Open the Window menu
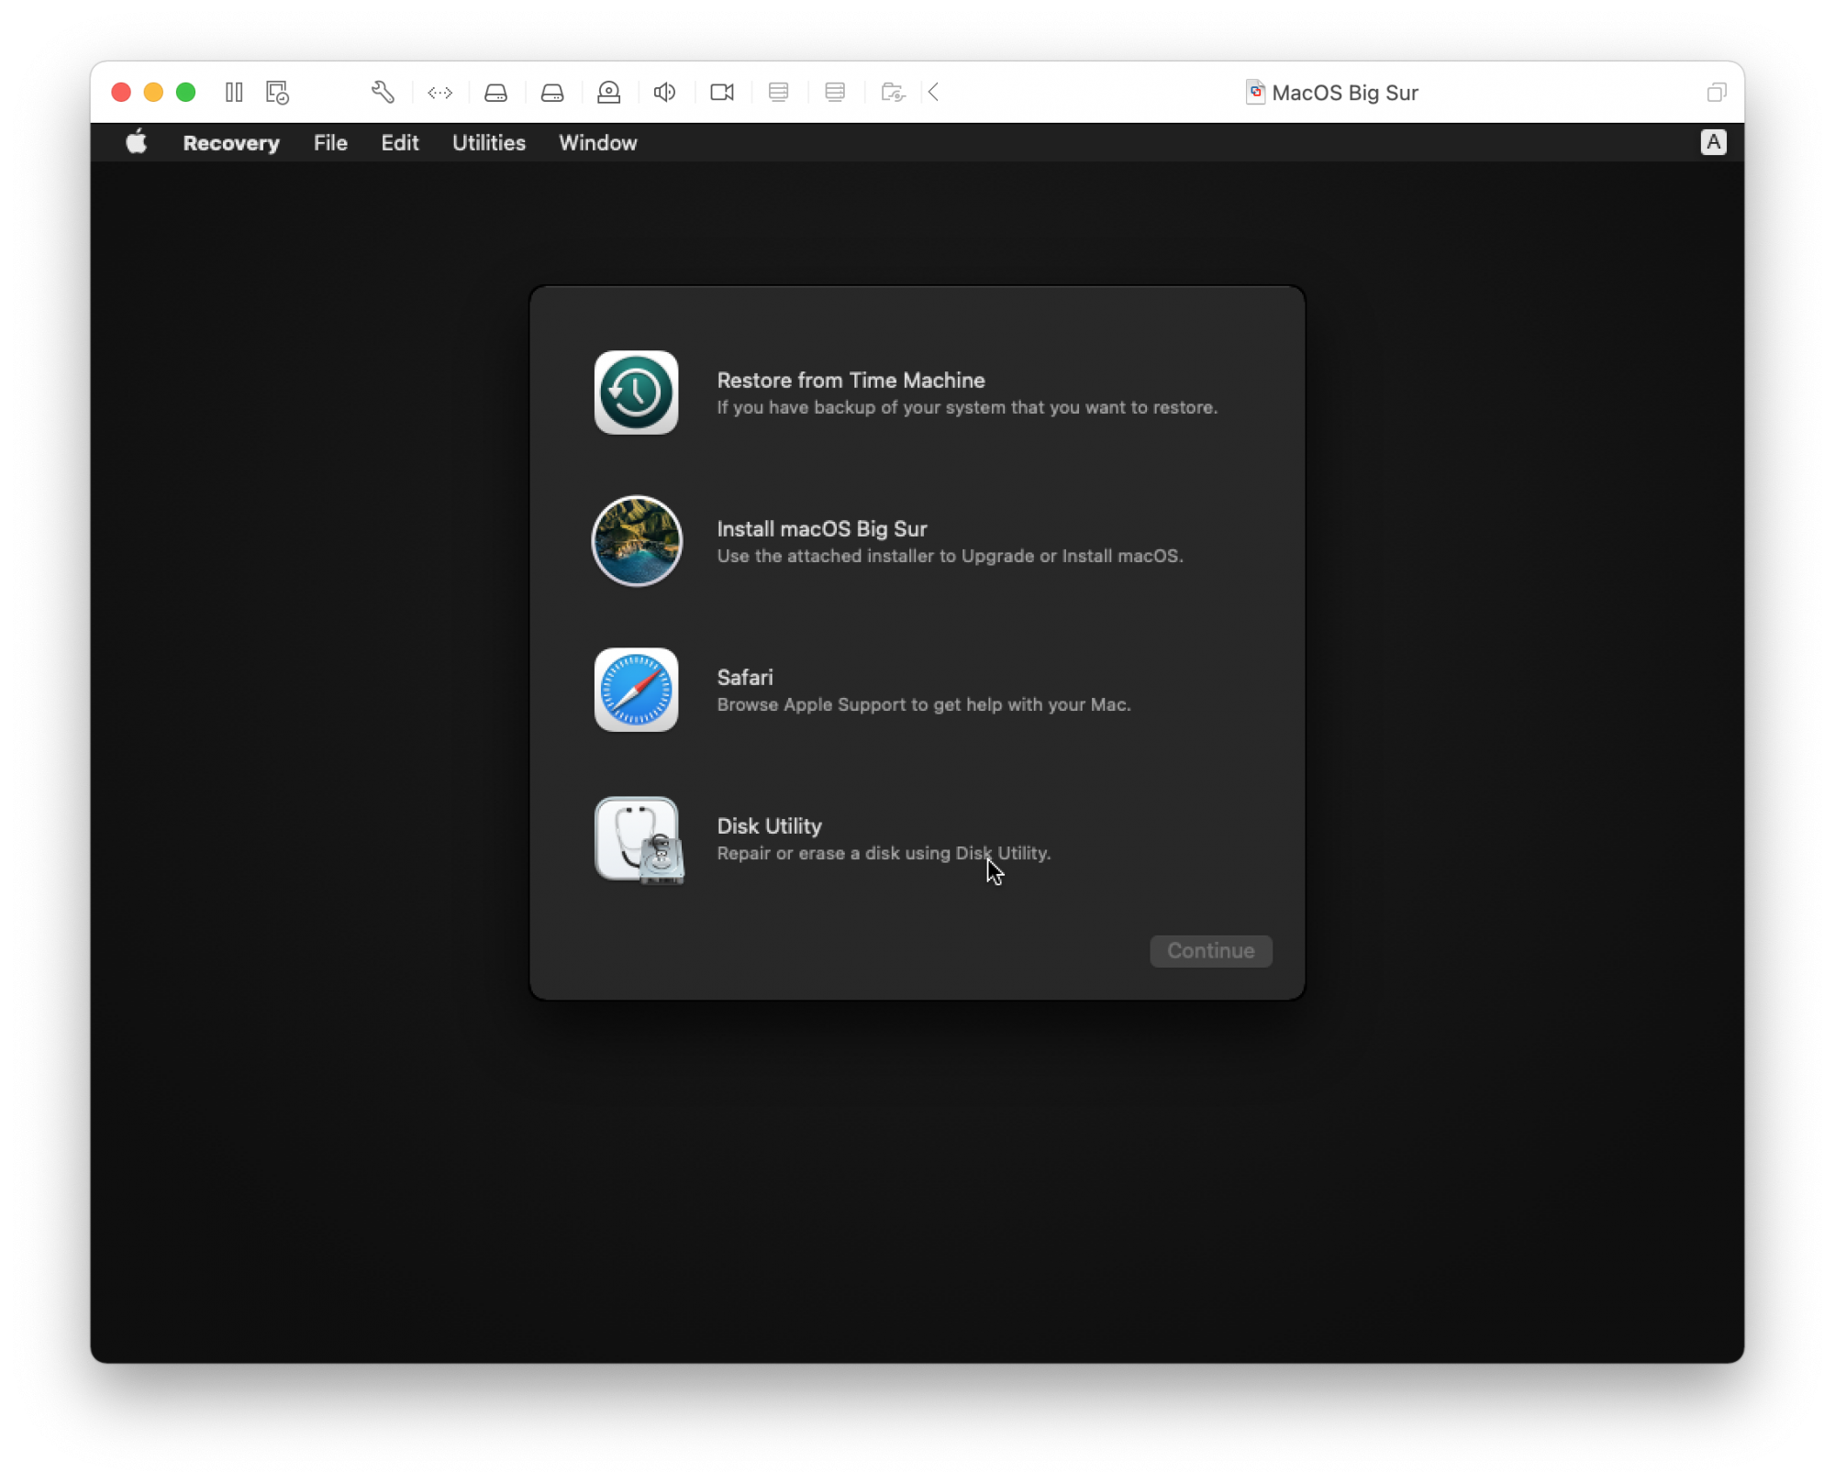Image resolution: width=1835 pixels, height=1483 pixels. 598,143
